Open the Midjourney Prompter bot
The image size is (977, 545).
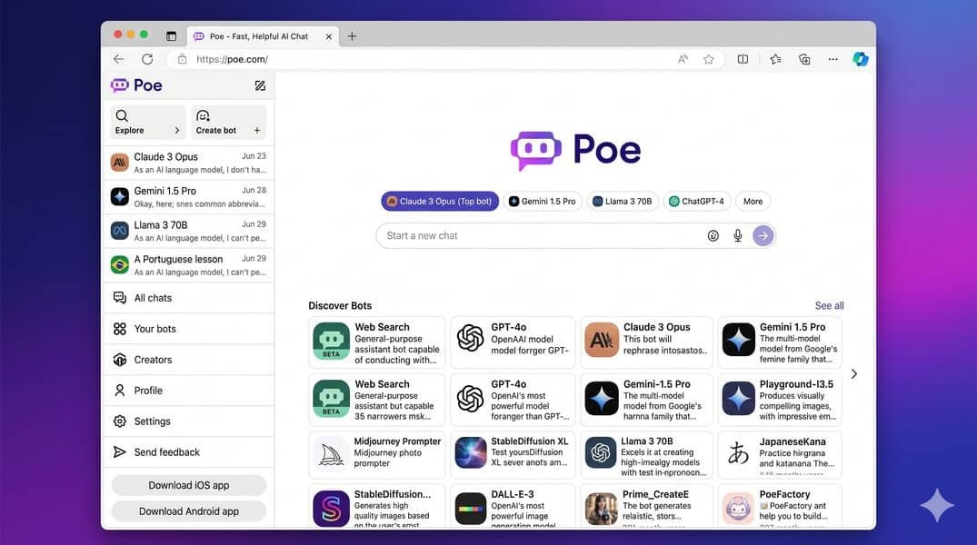point(377,455)
